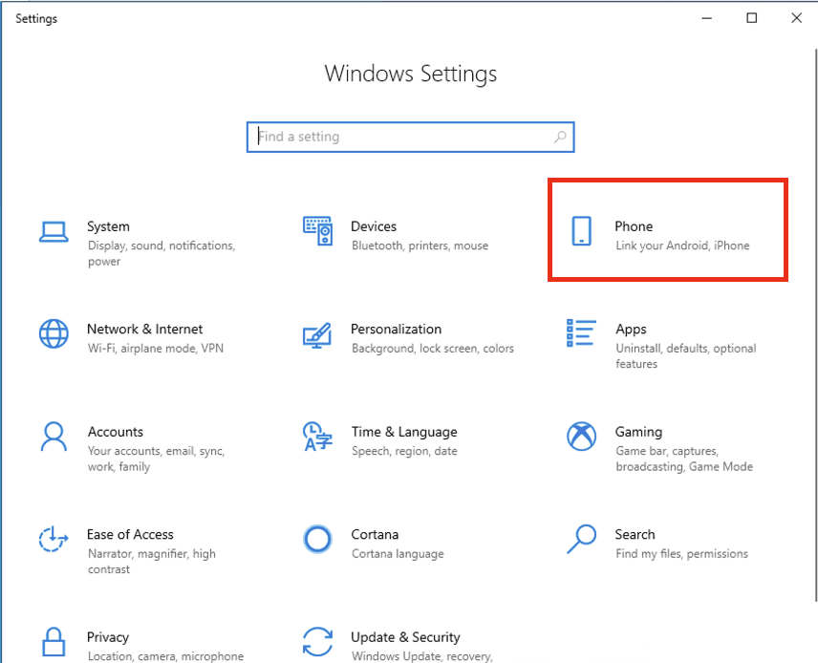Click the Update & Security arrows icon

(x=317, y=642)
